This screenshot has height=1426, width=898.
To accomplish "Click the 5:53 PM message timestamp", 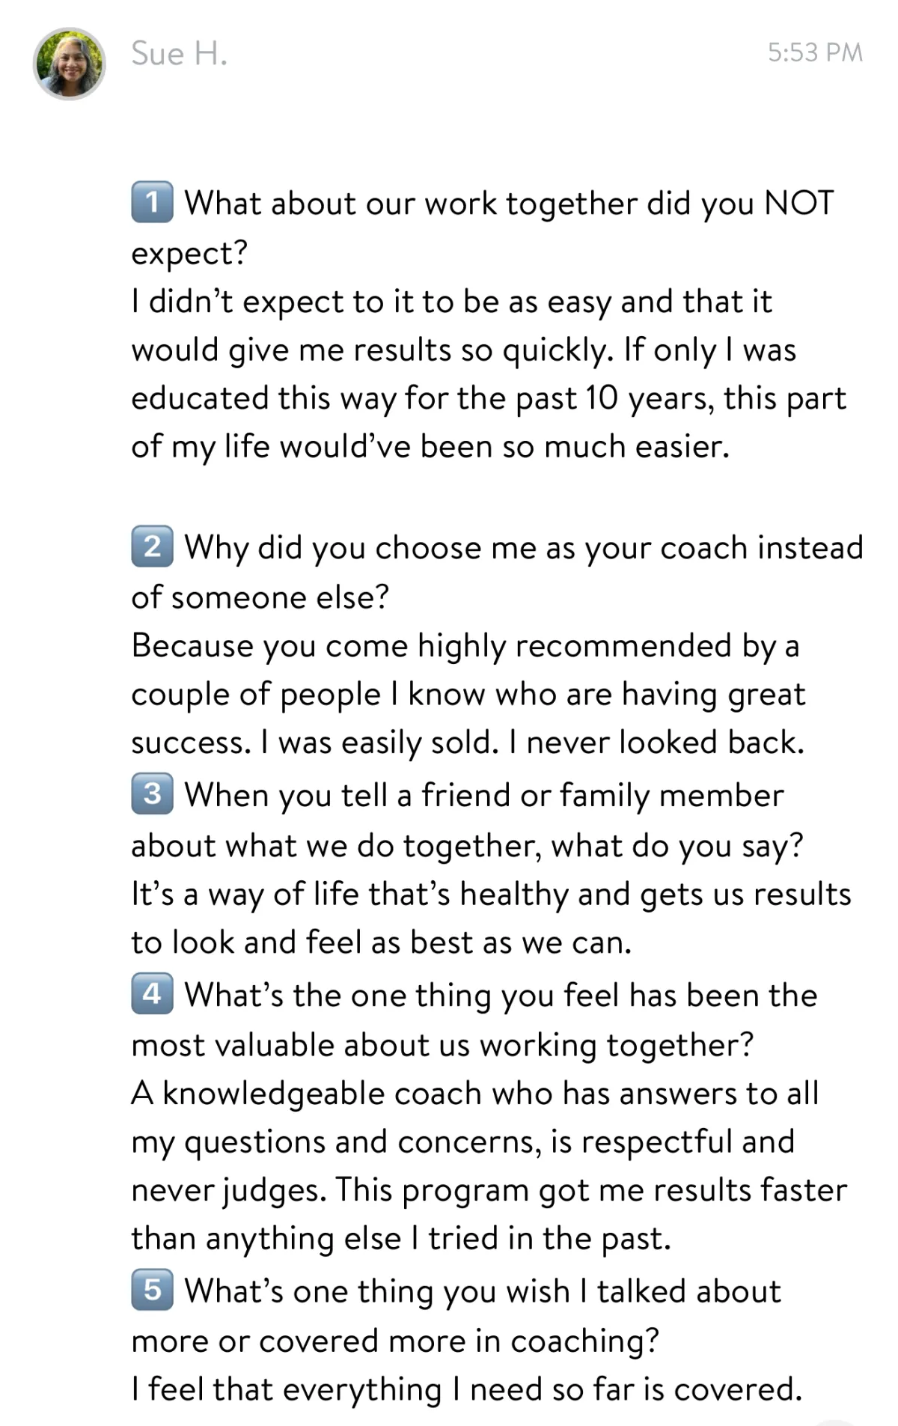I will tap(815, 52).
